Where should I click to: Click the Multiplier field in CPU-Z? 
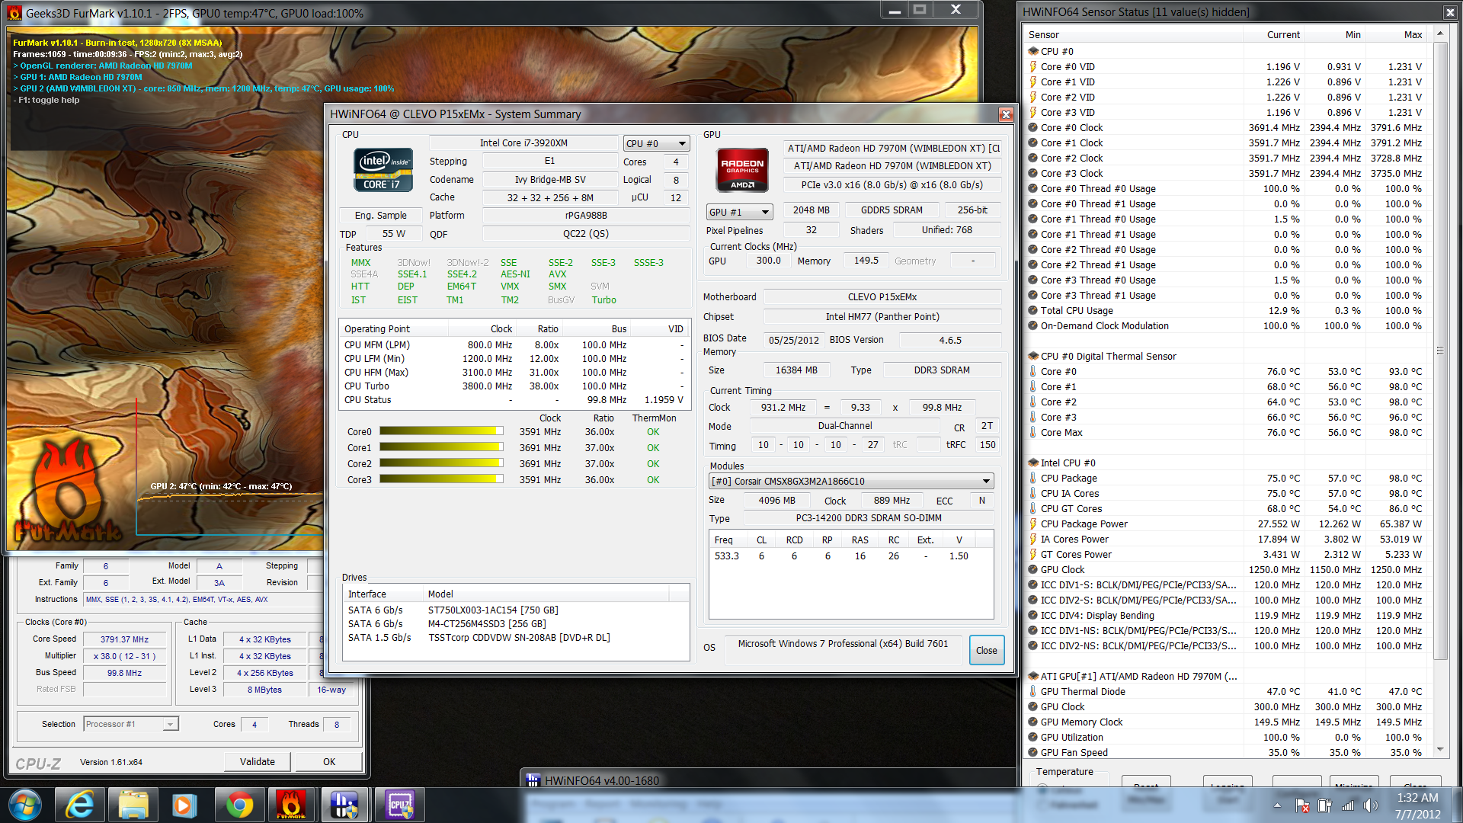point(125,656)
